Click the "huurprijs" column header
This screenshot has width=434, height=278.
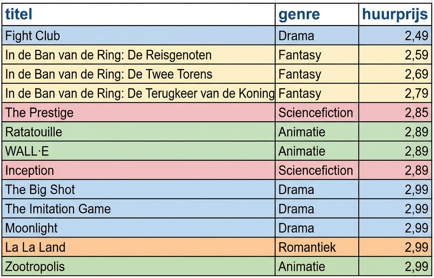point(395,15)
